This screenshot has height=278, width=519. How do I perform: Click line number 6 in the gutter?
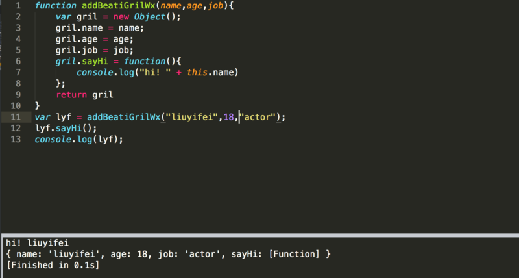point(18,61)
